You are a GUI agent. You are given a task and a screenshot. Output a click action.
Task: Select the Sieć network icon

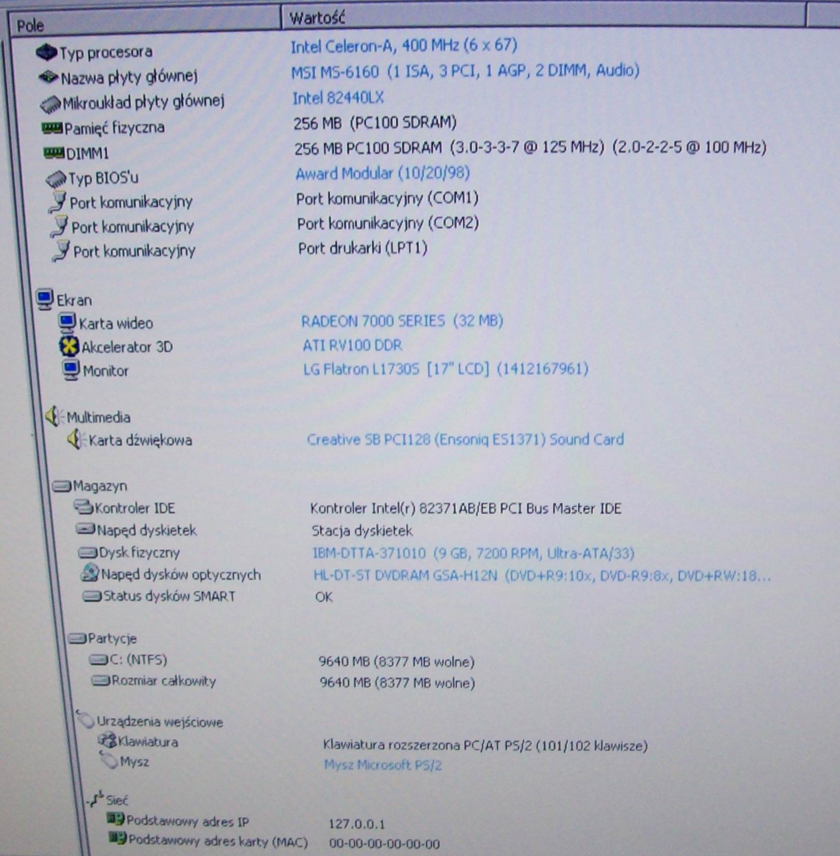(x=95, y=799)
